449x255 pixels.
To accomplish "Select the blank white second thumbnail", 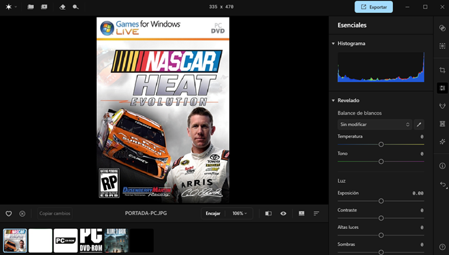I will point(40,241).
